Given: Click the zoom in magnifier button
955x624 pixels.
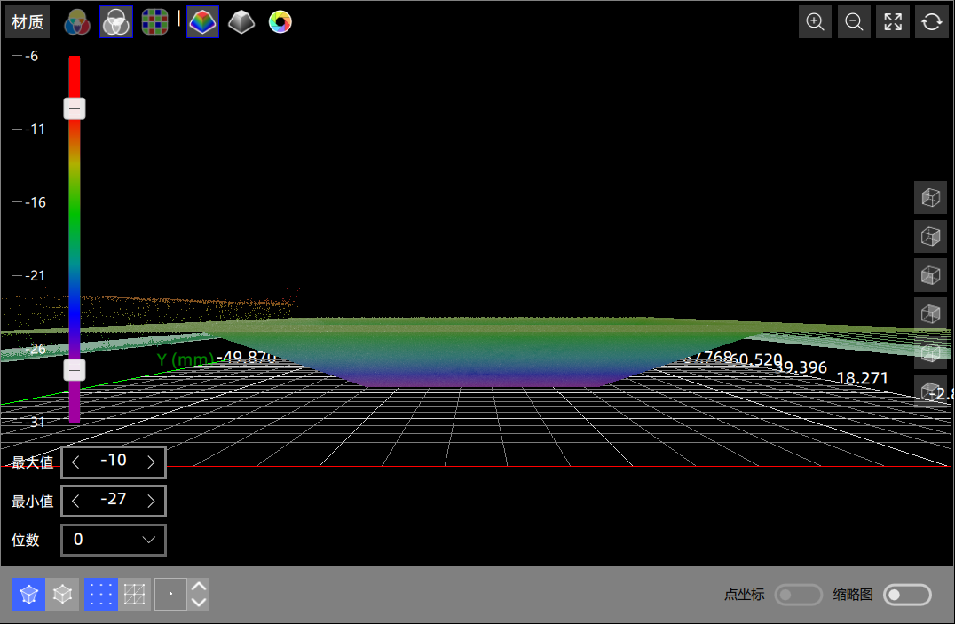Looking at the screenshot, I should (815, 22).
